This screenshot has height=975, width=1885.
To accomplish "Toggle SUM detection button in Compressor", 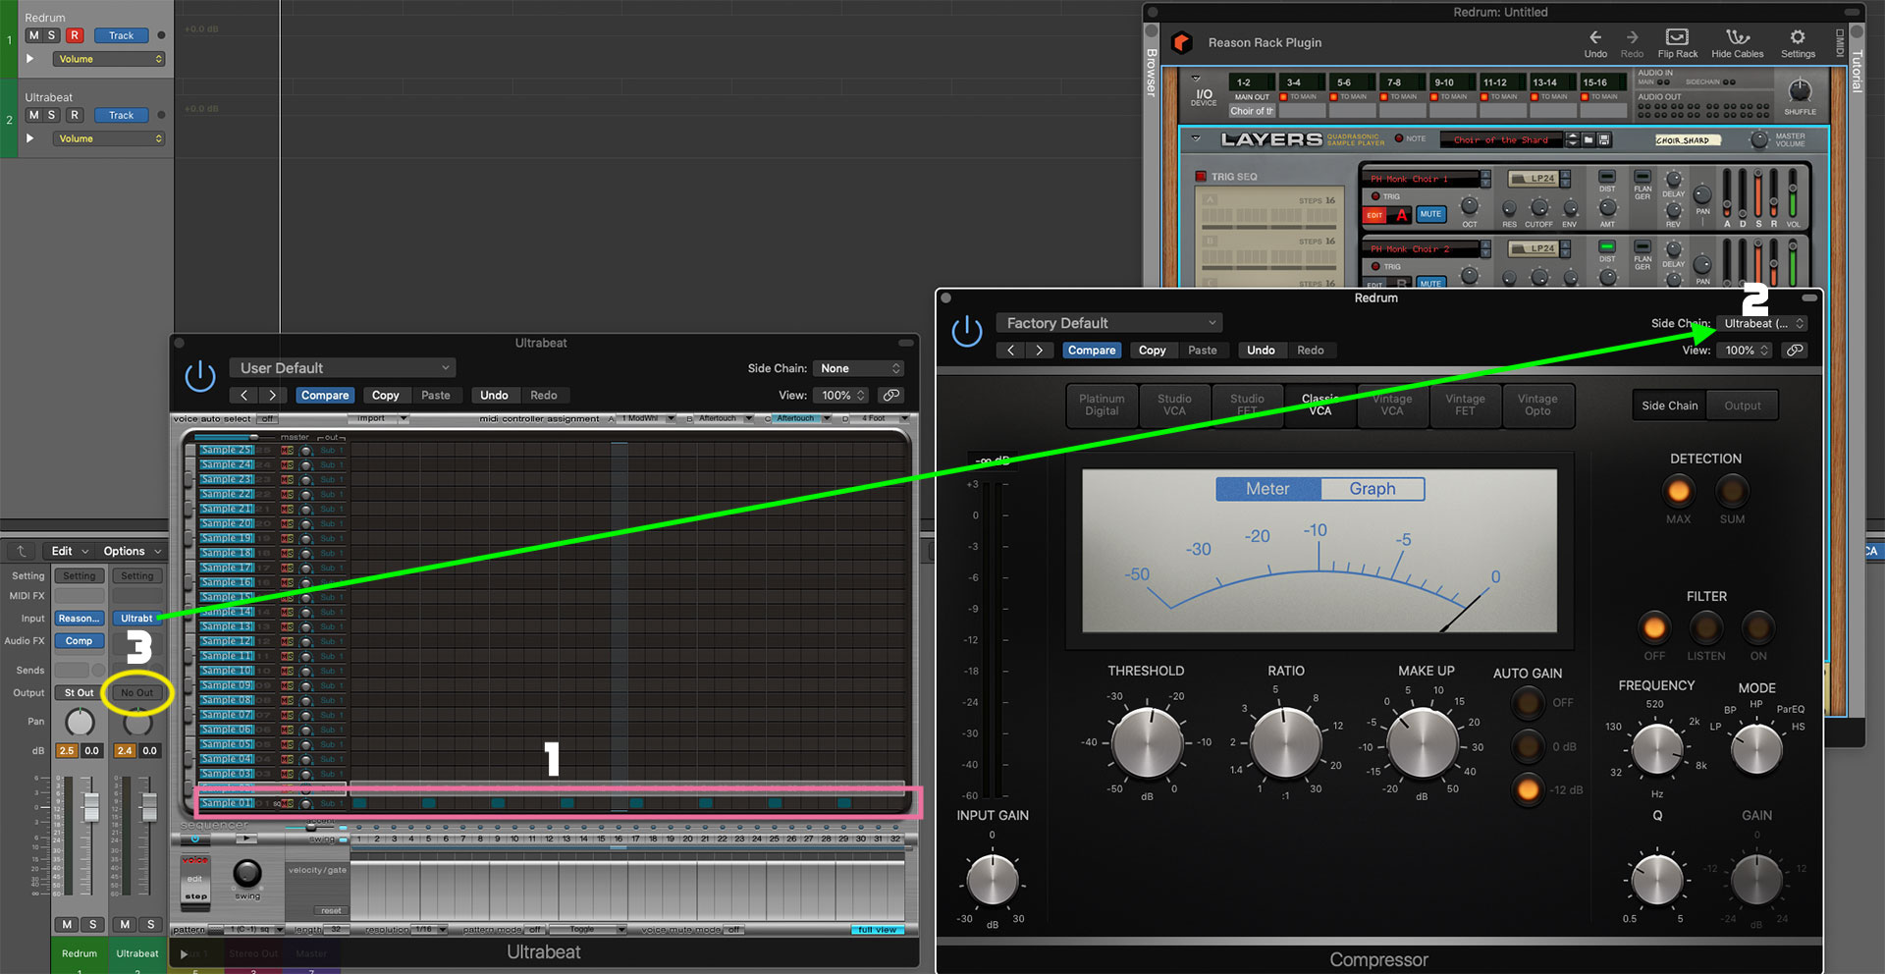I will pyautogui.click(x=1732, y=491).
